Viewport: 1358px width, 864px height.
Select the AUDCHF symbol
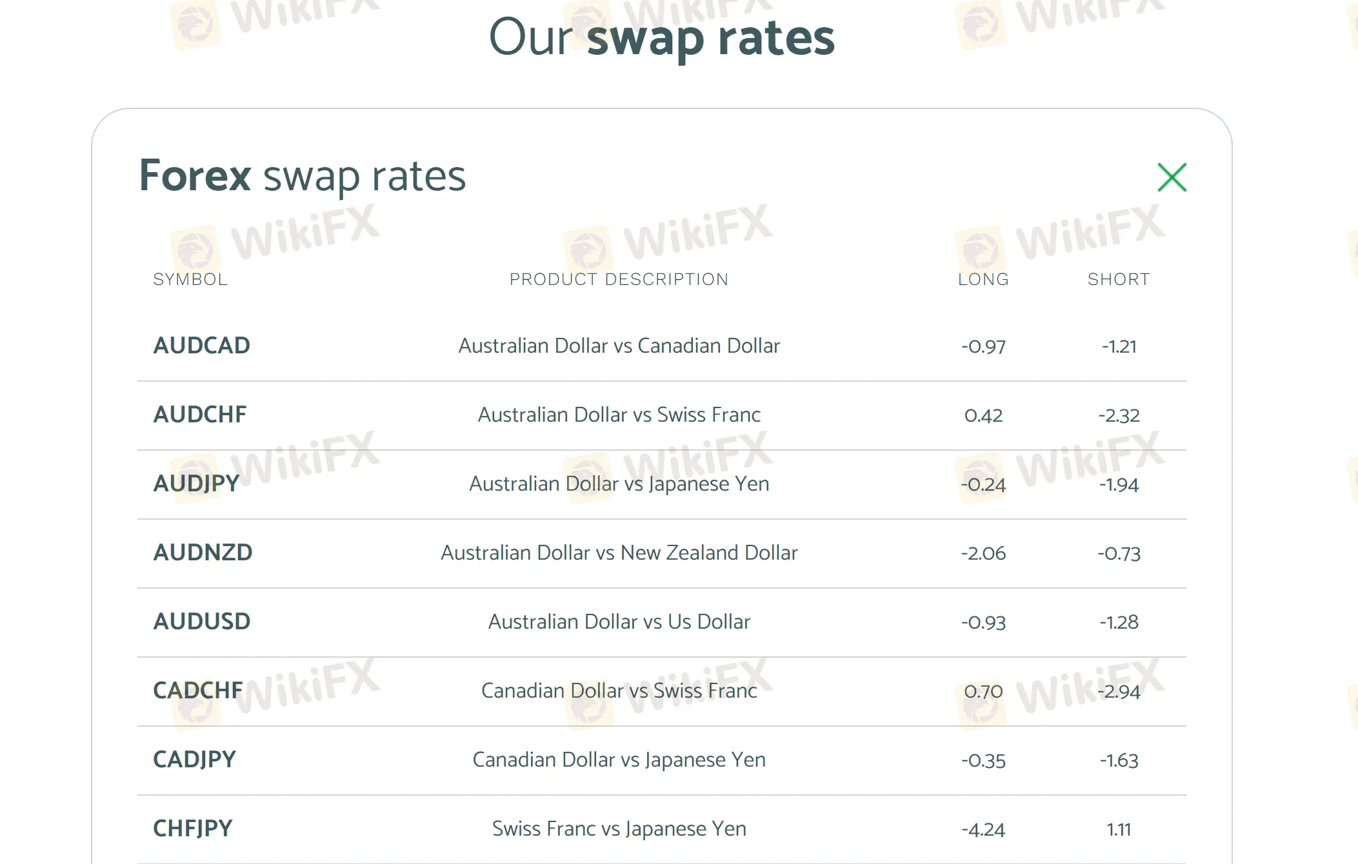point(200,415)
